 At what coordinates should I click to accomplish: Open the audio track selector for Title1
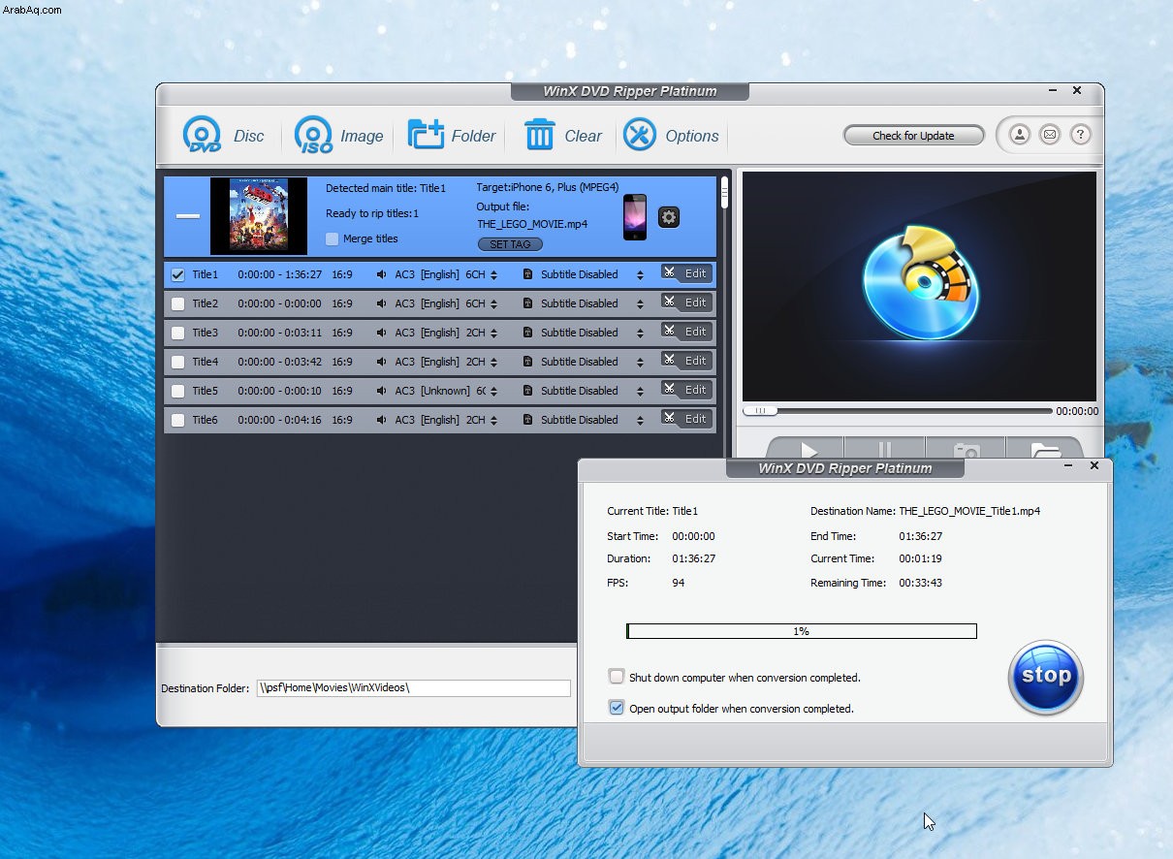[494, 275]
